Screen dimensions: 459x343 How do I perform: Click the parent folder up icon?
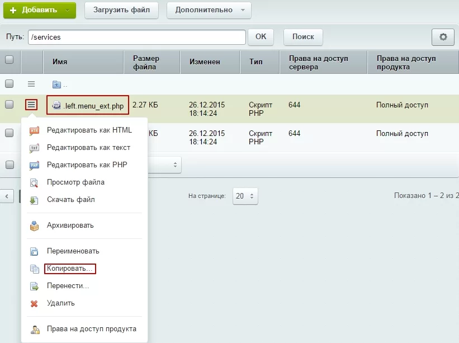(x=56, y=84)
